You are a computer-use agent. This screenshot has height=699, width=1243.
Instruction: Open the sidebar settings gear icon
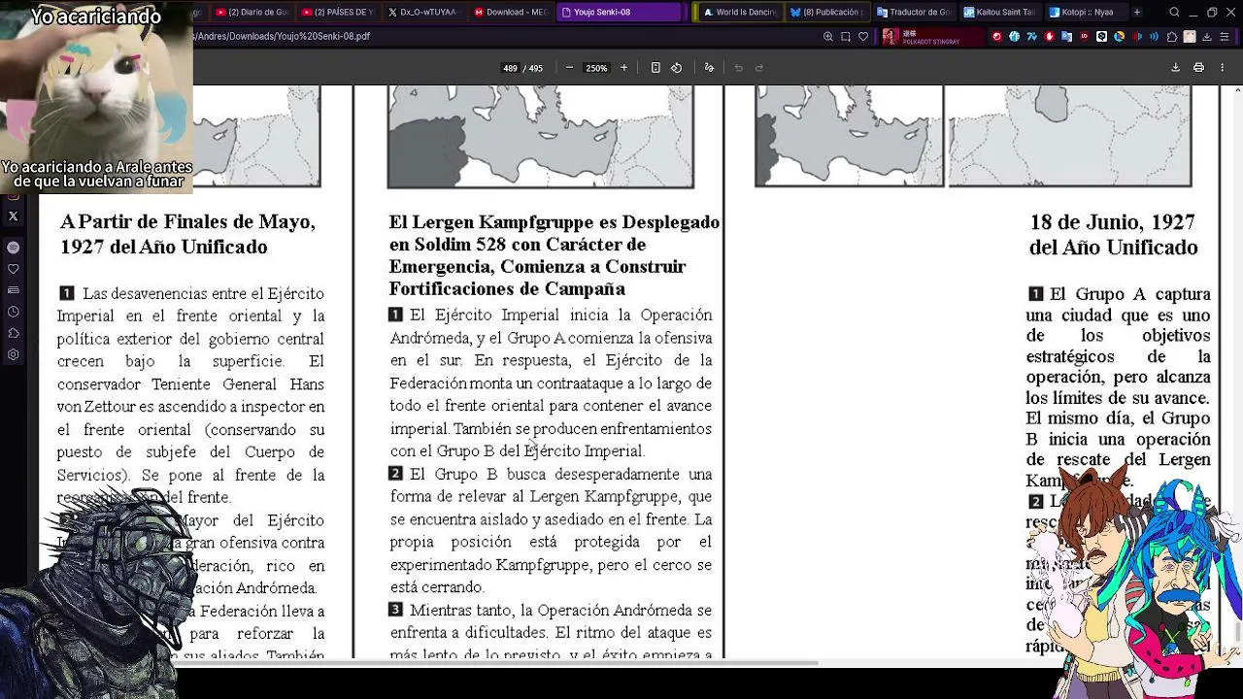tap(13, 354)
